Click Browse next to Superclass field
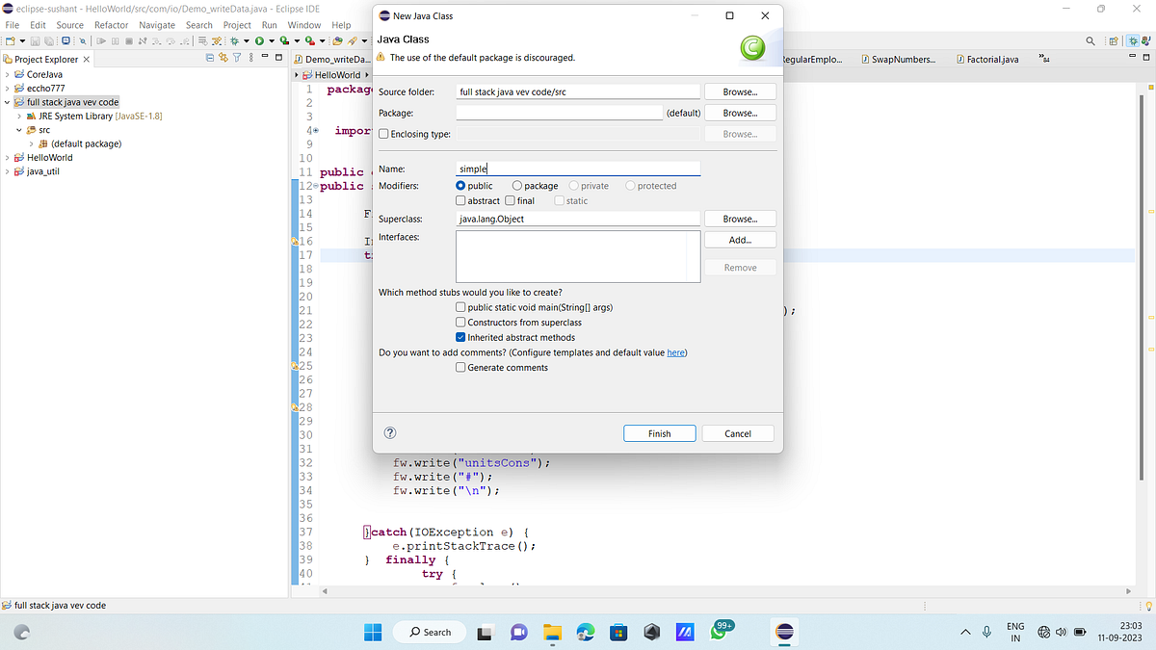Image resolution: width=1156 pixels, height=650 pixels. pos(740,219)
